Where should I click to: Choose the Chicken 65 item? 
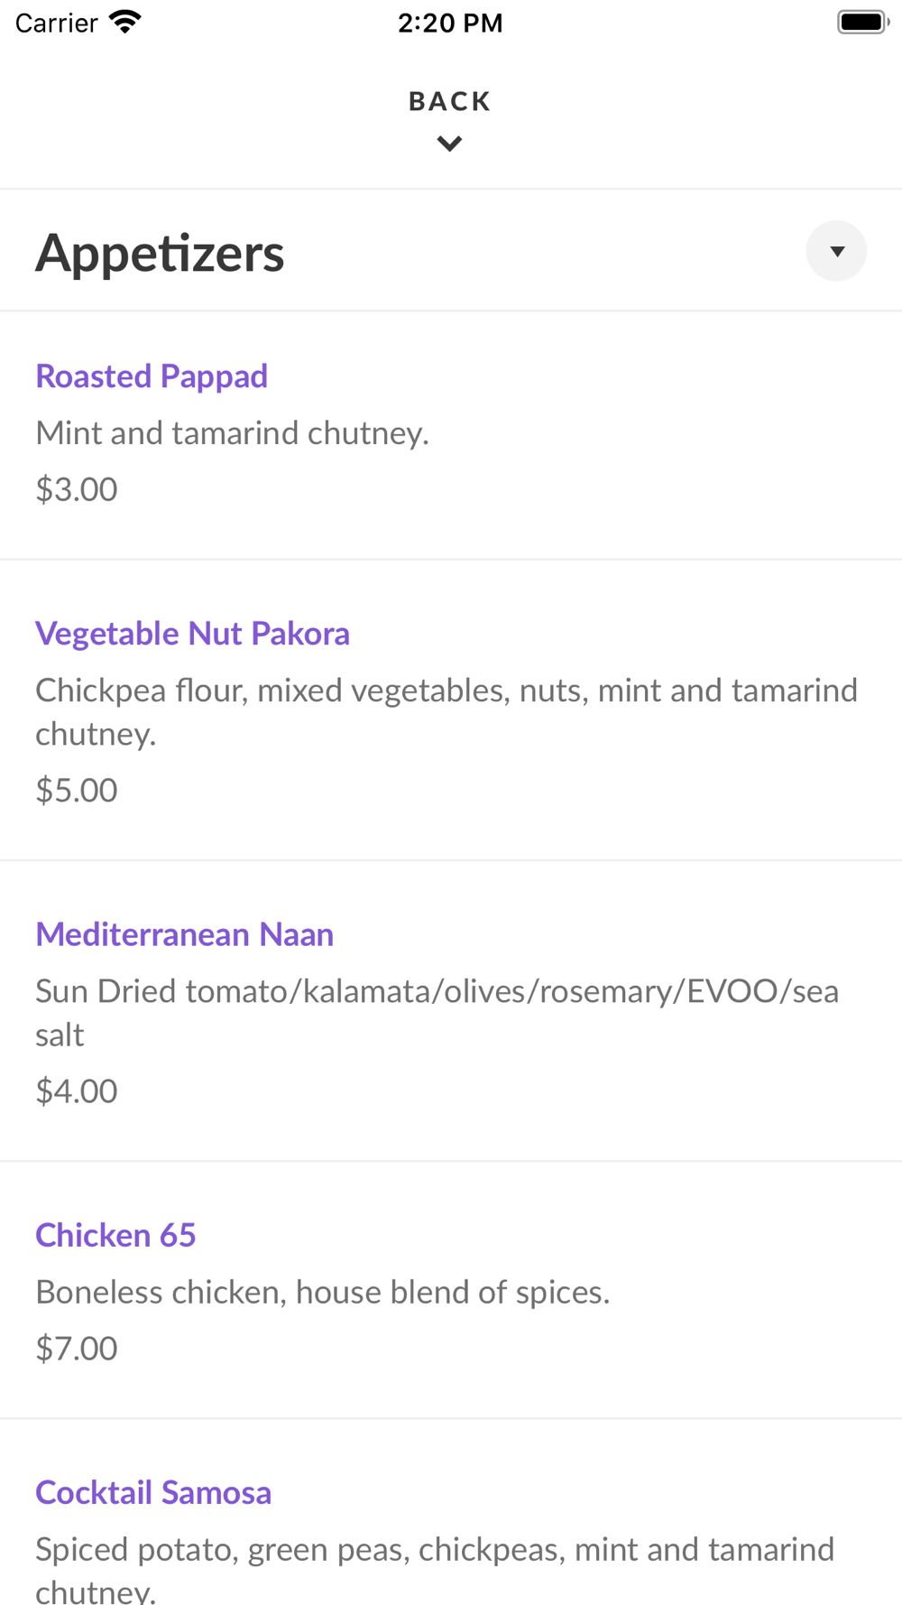pos(115,1235)
